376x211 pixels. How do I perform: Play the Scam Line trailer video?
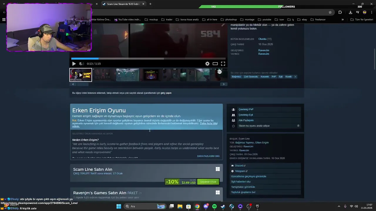(74, 64)
